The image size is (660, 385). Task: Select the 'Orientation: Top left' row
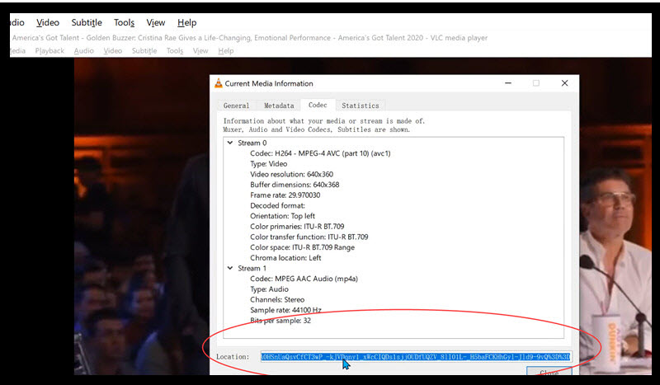pos(282,216)
